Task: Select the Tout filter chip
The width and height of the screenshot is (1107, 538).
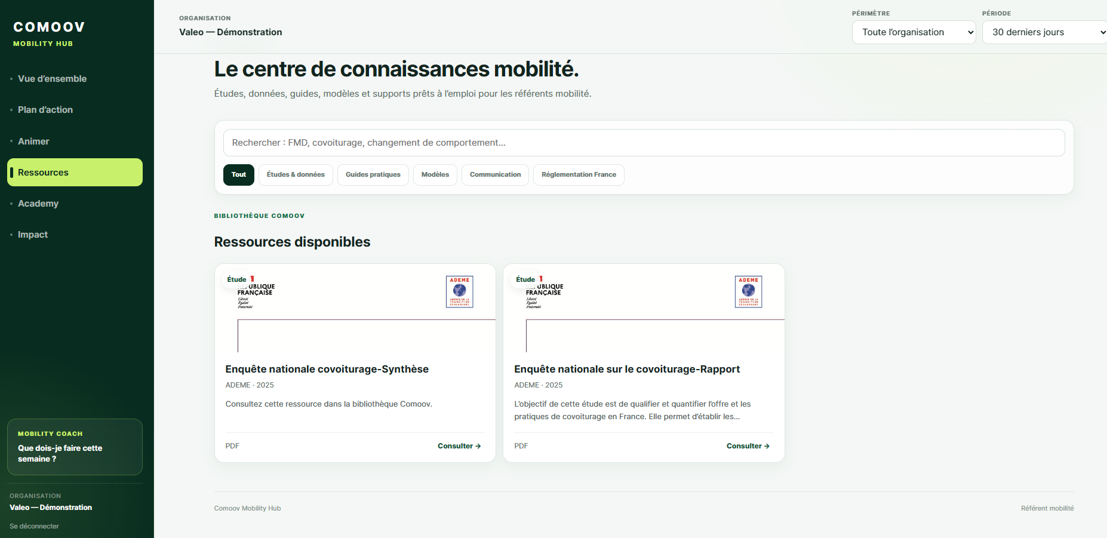Action: pos(239,175)
